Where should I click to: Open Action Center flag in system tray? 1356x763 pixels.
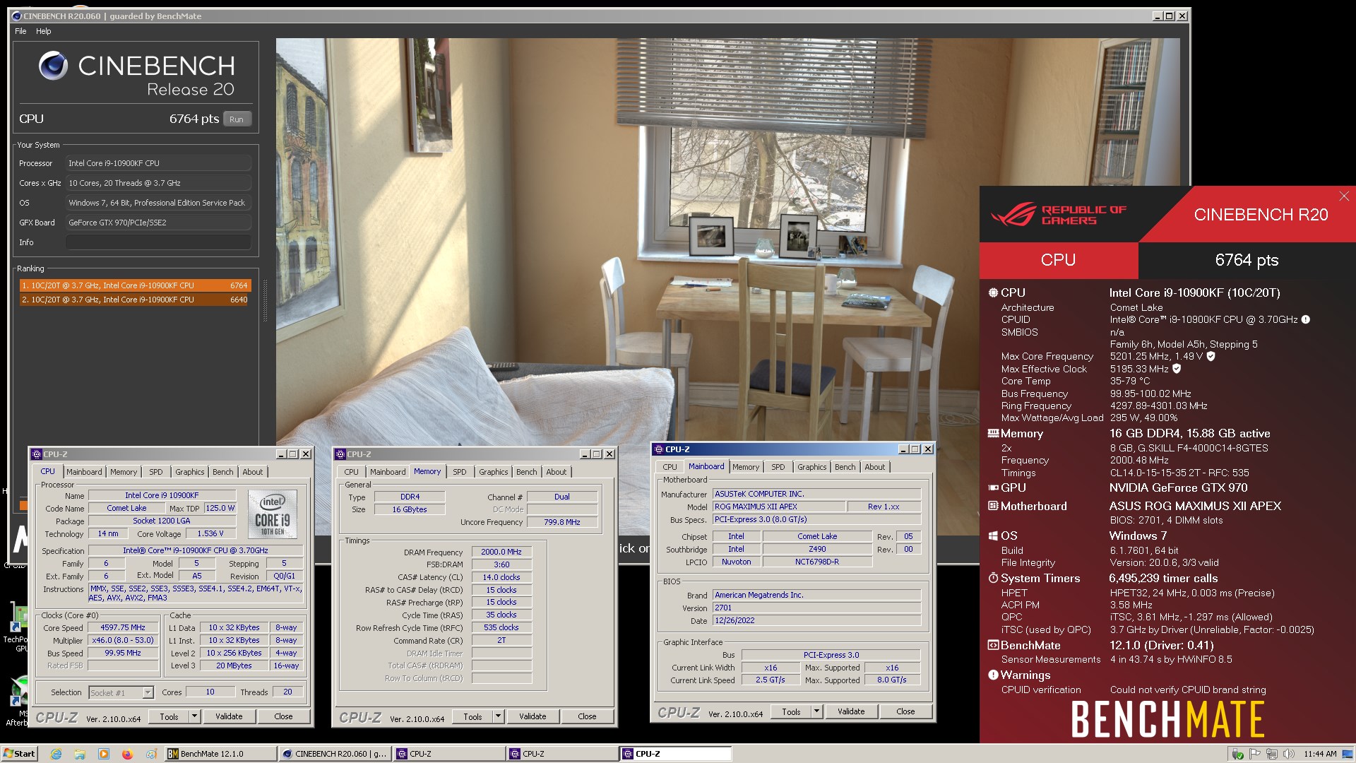coord(1255,754)
